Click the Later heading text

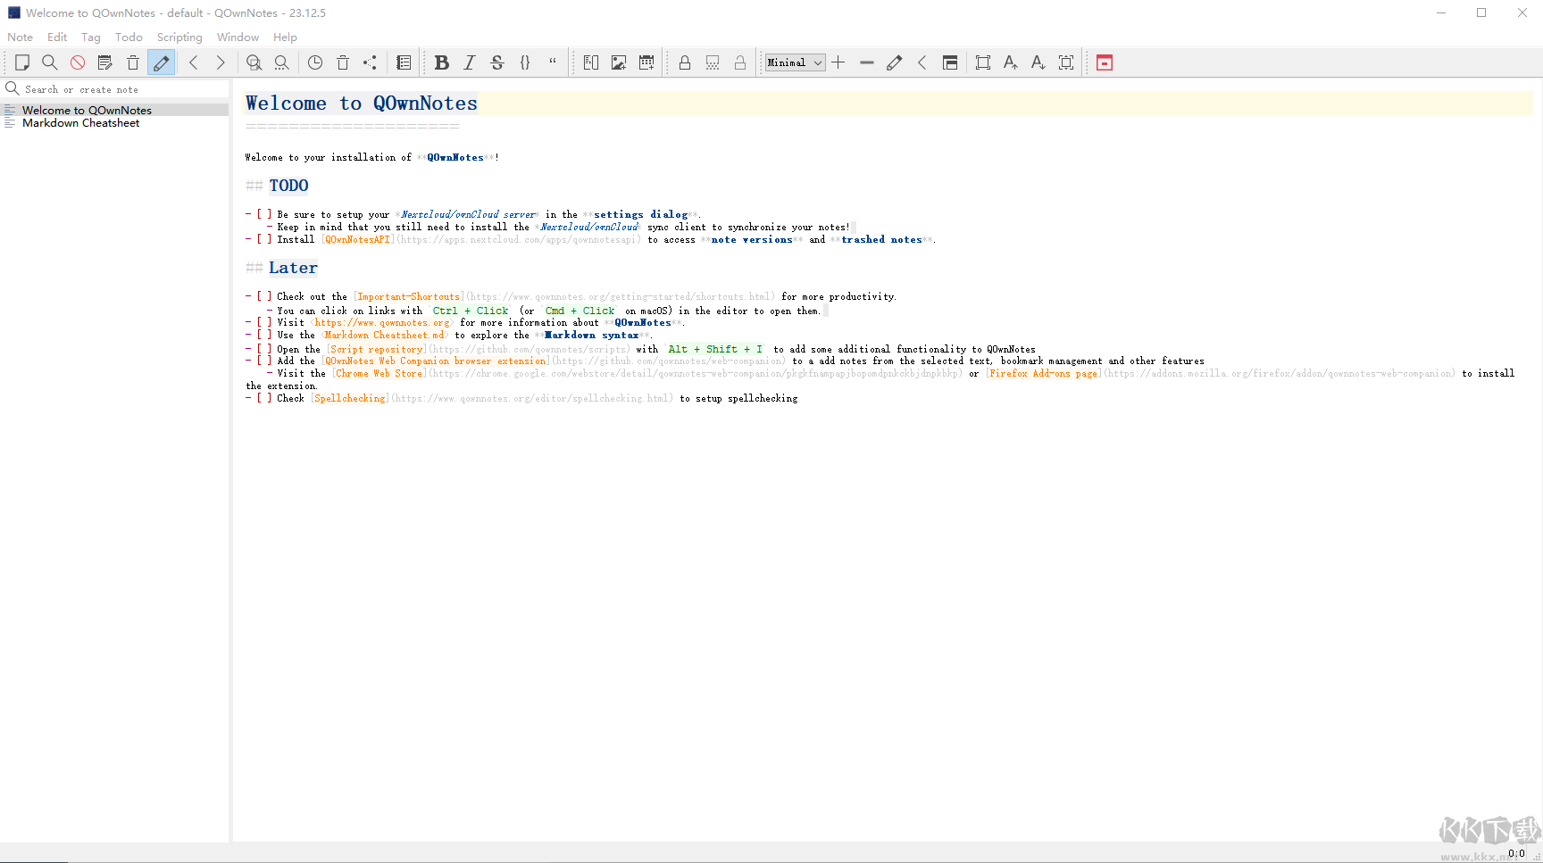pos(293,268)
